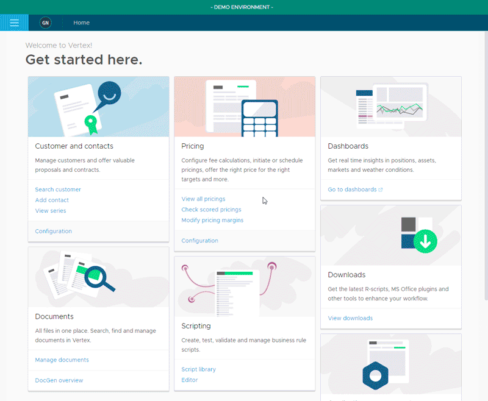The width and height of the screenshot is (488, 401).
Task: Click the Dashboards card heading
Action: [348, 146]
